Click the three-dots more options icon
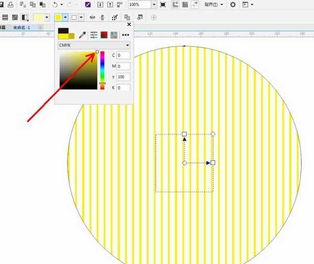314x264 pixels. click(125, 35)
